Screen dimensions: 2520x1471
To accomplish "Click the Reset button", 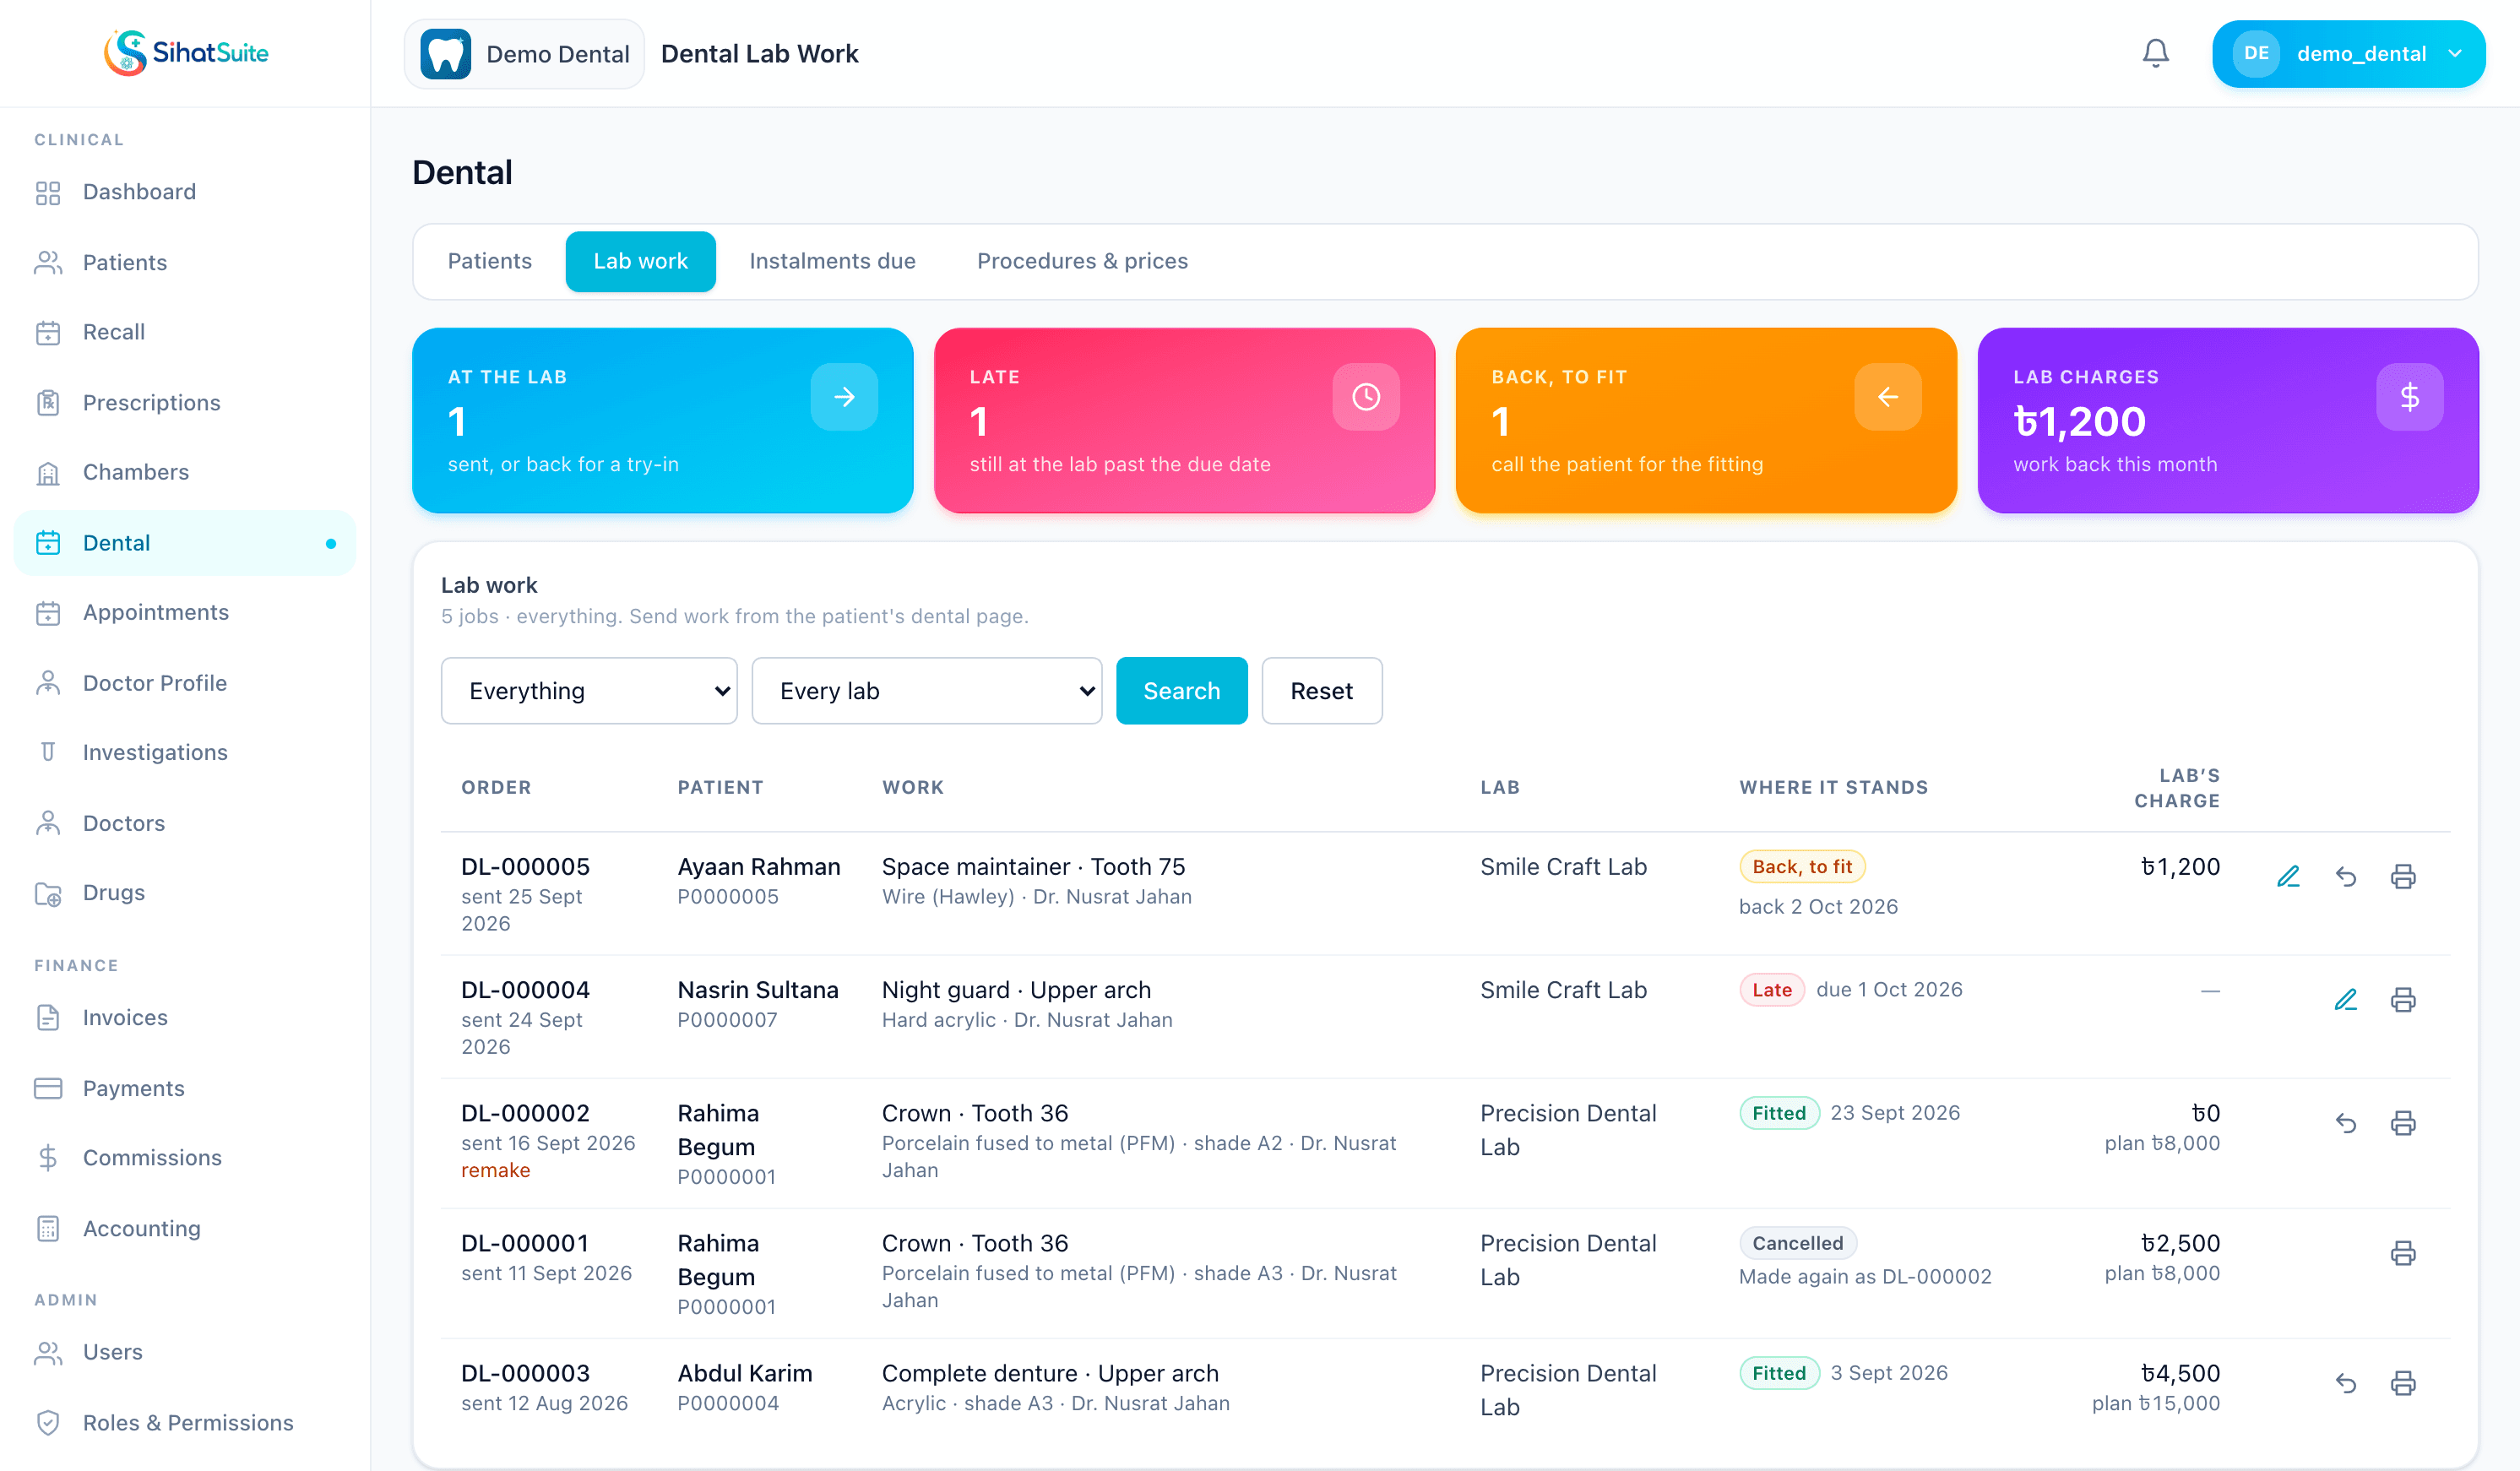I will [1321, 691].
